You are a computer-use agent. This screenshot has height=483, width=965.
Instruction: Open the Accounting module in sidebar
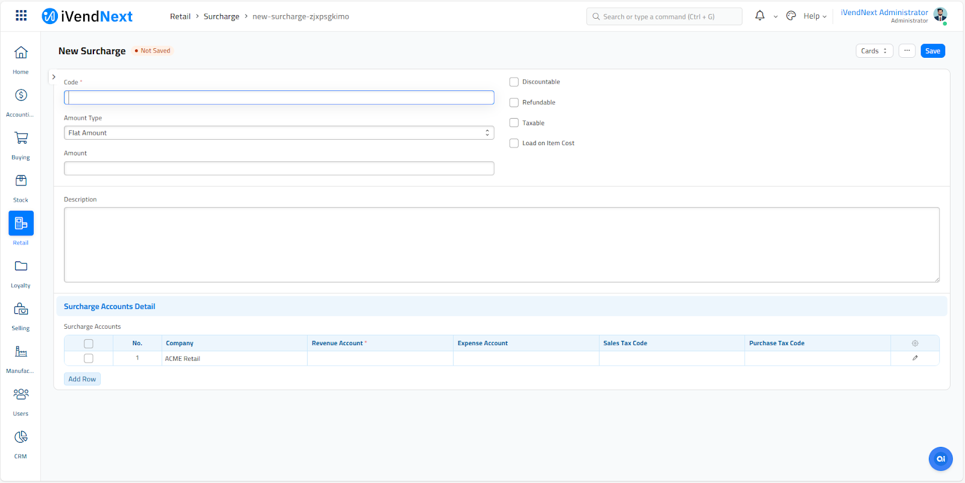point(21,96)
